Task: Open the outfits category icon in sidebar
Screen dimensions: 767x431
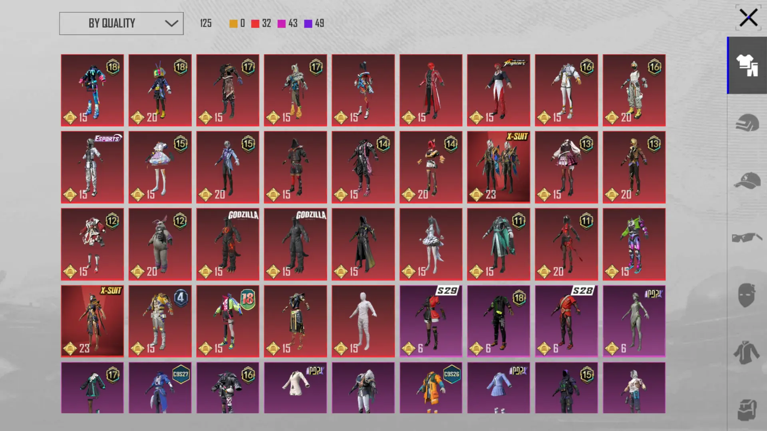Action: point(747,65)
